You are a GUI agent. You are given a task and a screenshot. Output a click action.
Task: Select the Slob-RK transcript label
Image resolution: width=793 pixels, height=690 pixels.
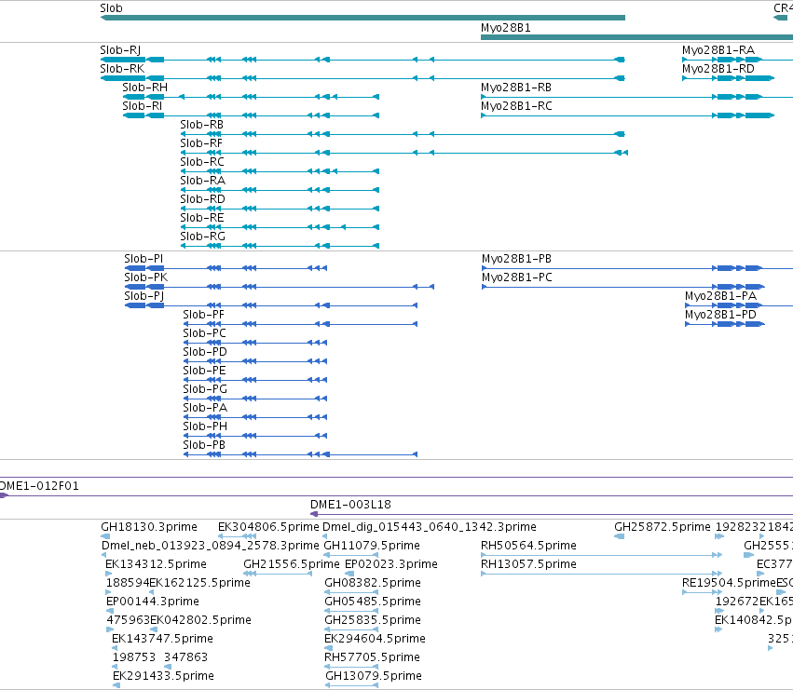coord(122,69)
